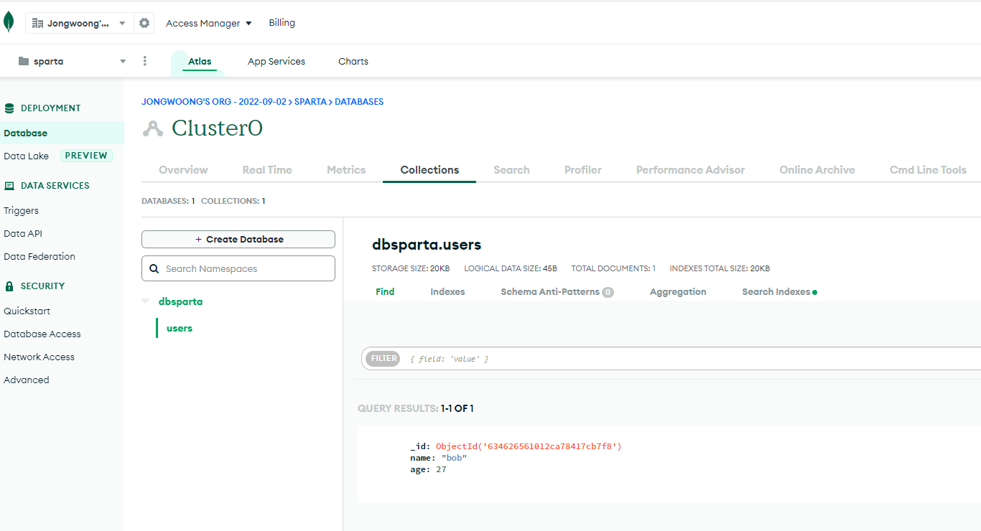The width and height of the screenshot is (981, 531).
Task: Open the Online Archive tab
Action: (x=817, y=170)
